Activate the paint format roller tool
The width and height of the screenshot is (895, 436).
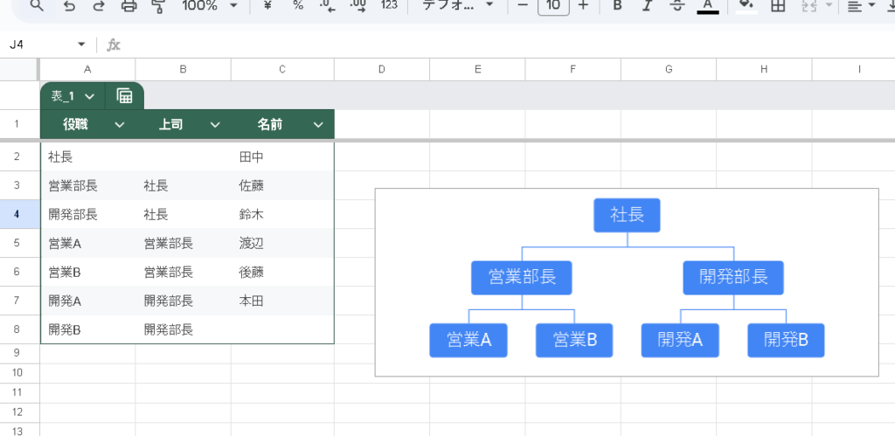tap(158, 5)
